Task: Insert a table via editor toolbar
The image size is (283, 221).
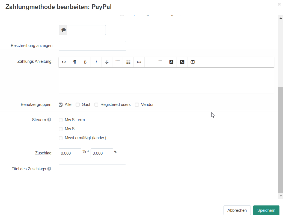Action: pyautogui.click(x=128, y=62)
